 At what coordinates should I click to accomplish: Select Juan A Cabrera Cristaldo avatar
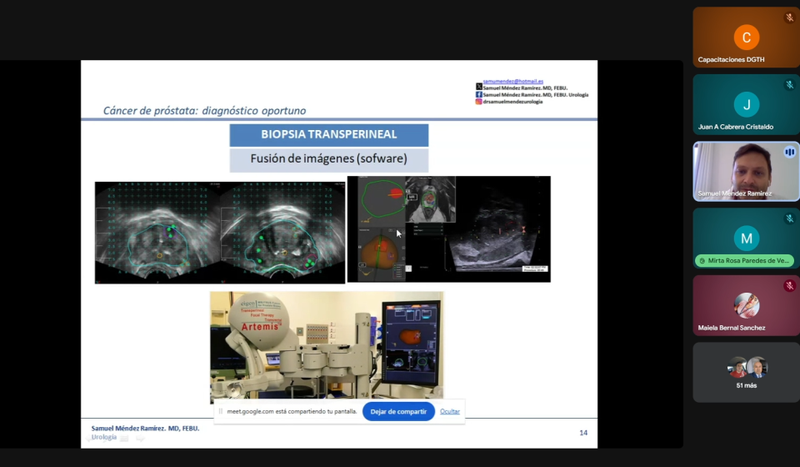click(746, 104)
